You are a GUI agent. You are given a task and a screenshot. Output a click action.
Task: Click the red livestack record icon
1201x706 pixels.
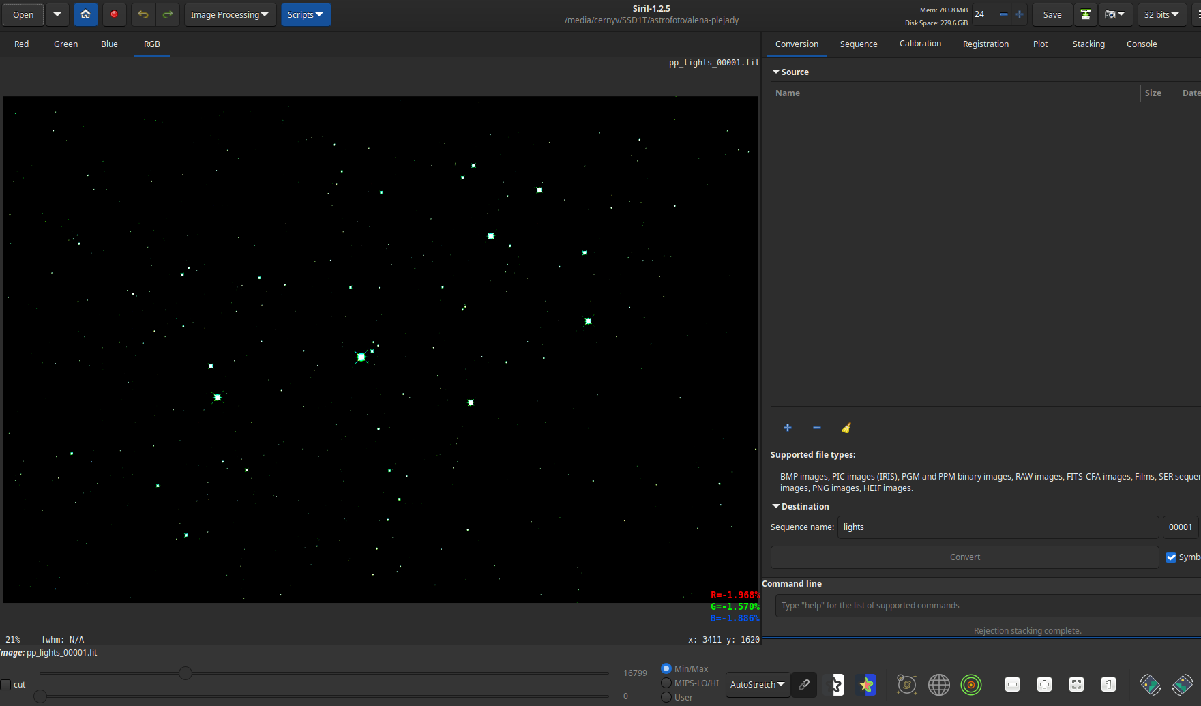coord(114,14)
